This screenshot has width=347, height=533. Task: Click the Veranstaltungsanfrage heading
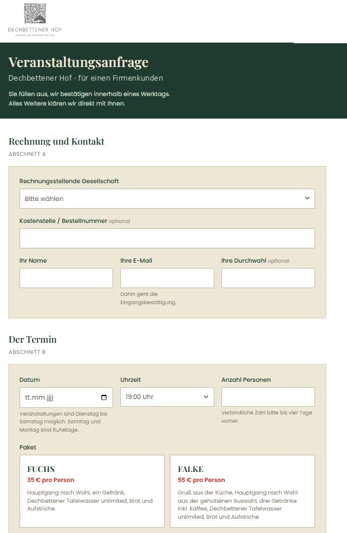[x=78, y=62]
